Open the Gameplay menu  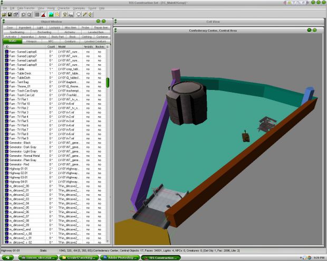click(x=79, y=8)
